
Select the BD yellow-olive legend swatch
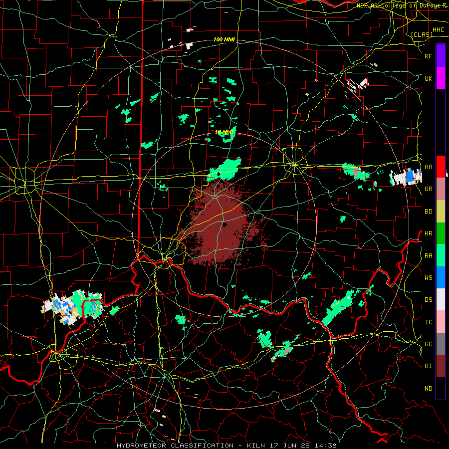point(441,211)
